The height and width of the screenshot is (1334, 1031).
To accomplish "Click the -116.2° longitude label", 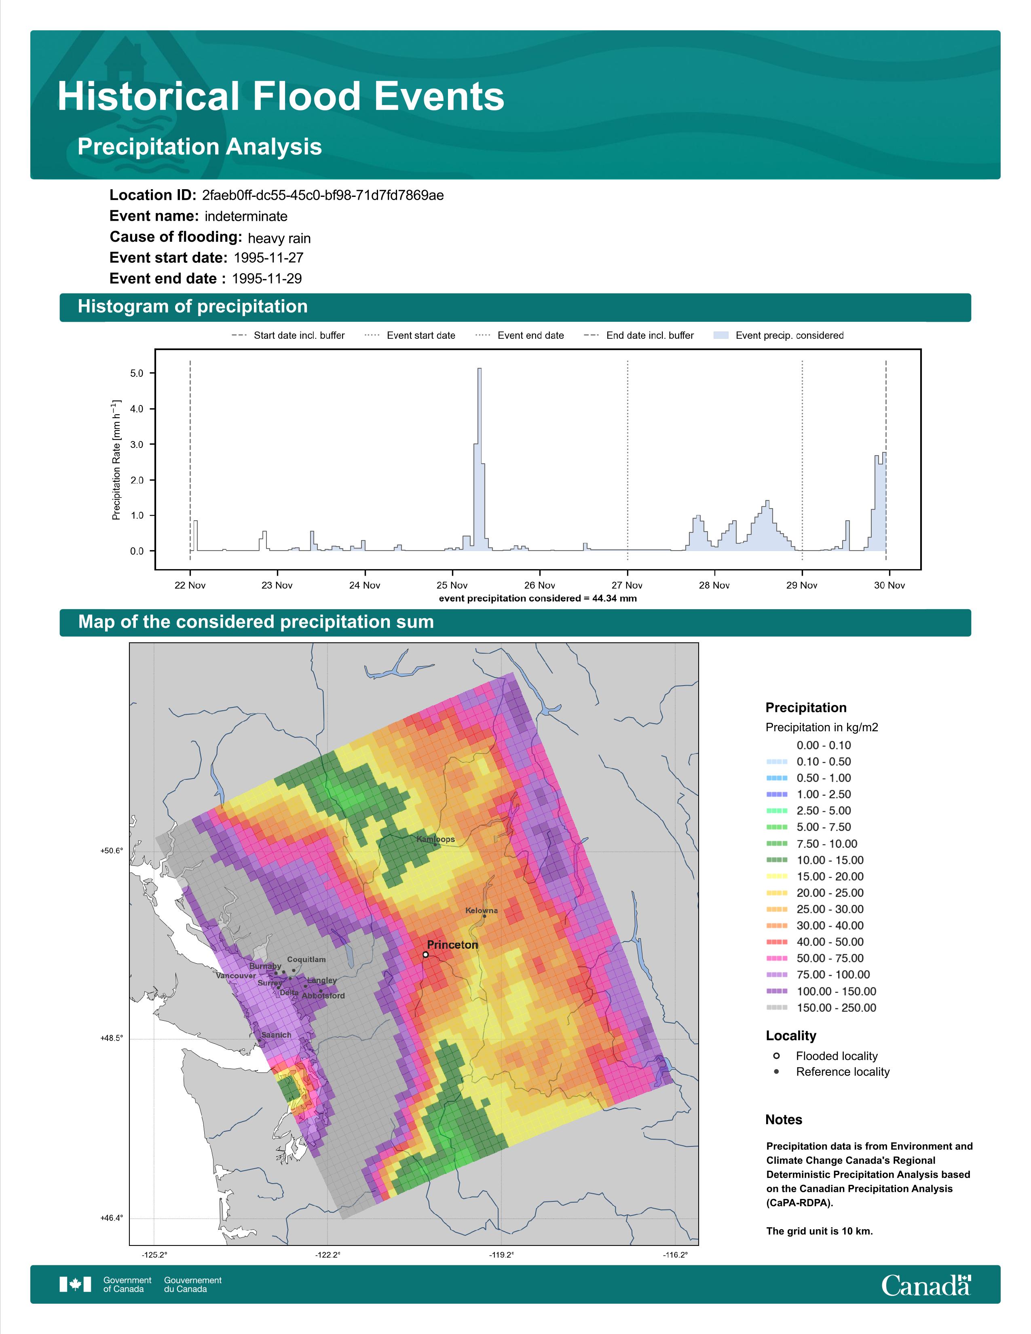I will click(x=676, y=1255).
